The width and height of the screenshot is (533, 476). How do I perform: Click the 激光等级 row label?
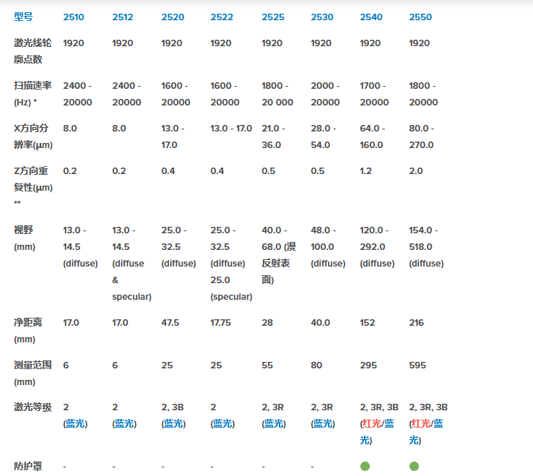pos(33,407)
